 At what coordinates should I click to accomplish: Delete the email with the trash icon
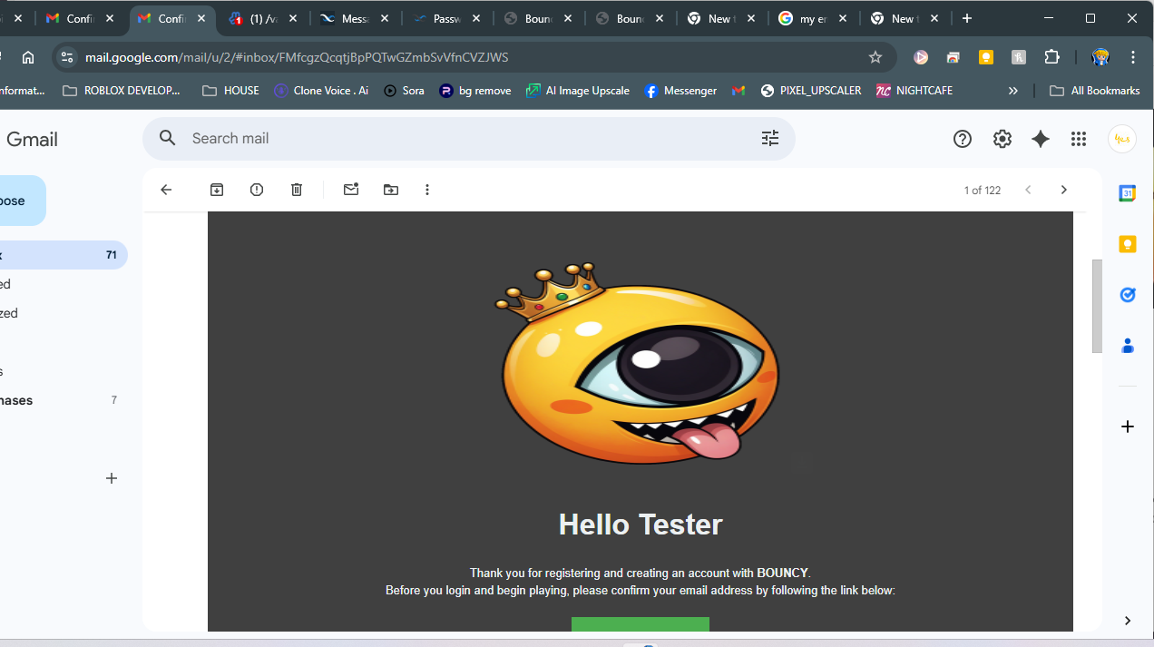(297, 190)
